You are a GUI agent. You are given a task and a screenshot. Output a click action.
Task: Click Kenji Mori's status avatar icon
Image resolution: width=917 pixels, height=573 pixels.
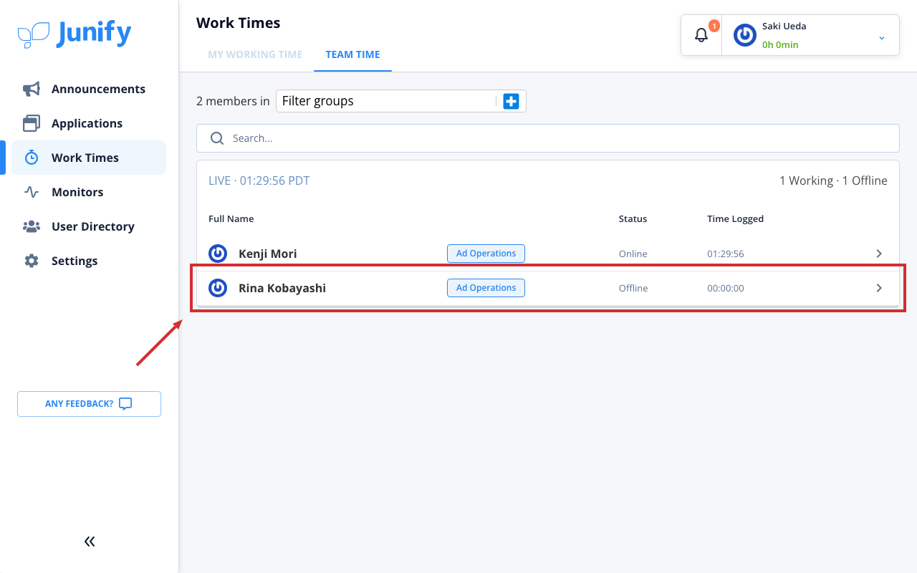point(218,254)
